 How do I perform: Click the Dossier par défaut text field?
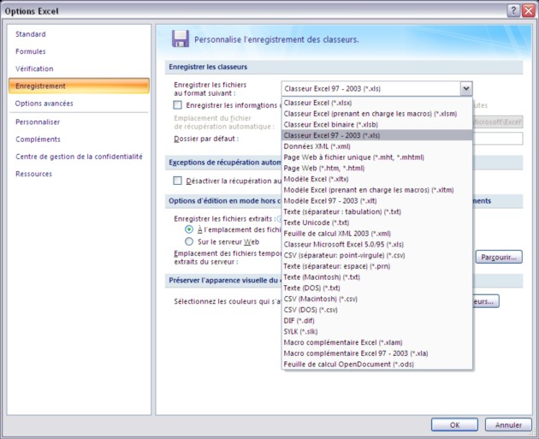click(x=498, y=139)
